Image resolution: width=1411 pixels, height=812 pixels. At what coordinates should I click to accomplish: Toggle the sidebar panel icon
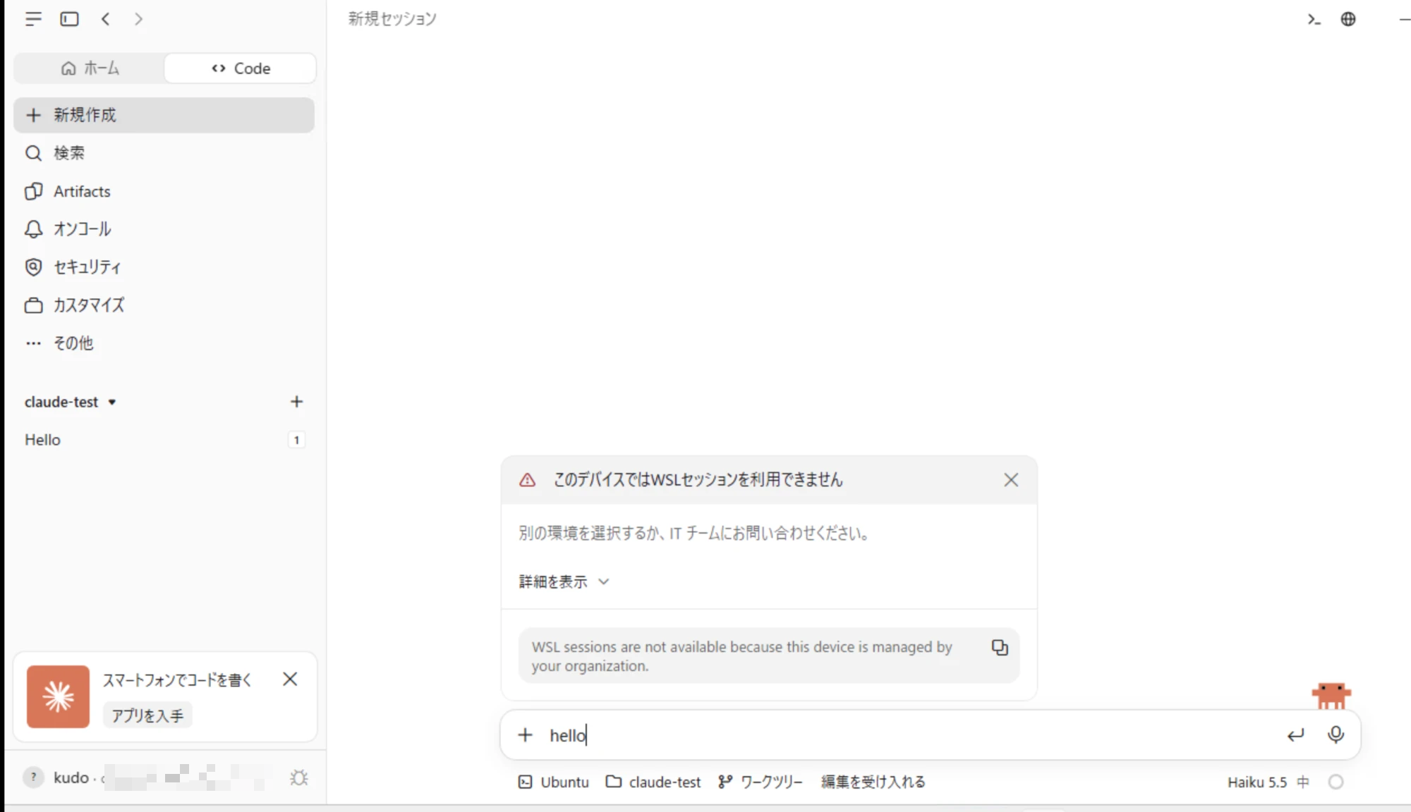(x=69, y=19)
